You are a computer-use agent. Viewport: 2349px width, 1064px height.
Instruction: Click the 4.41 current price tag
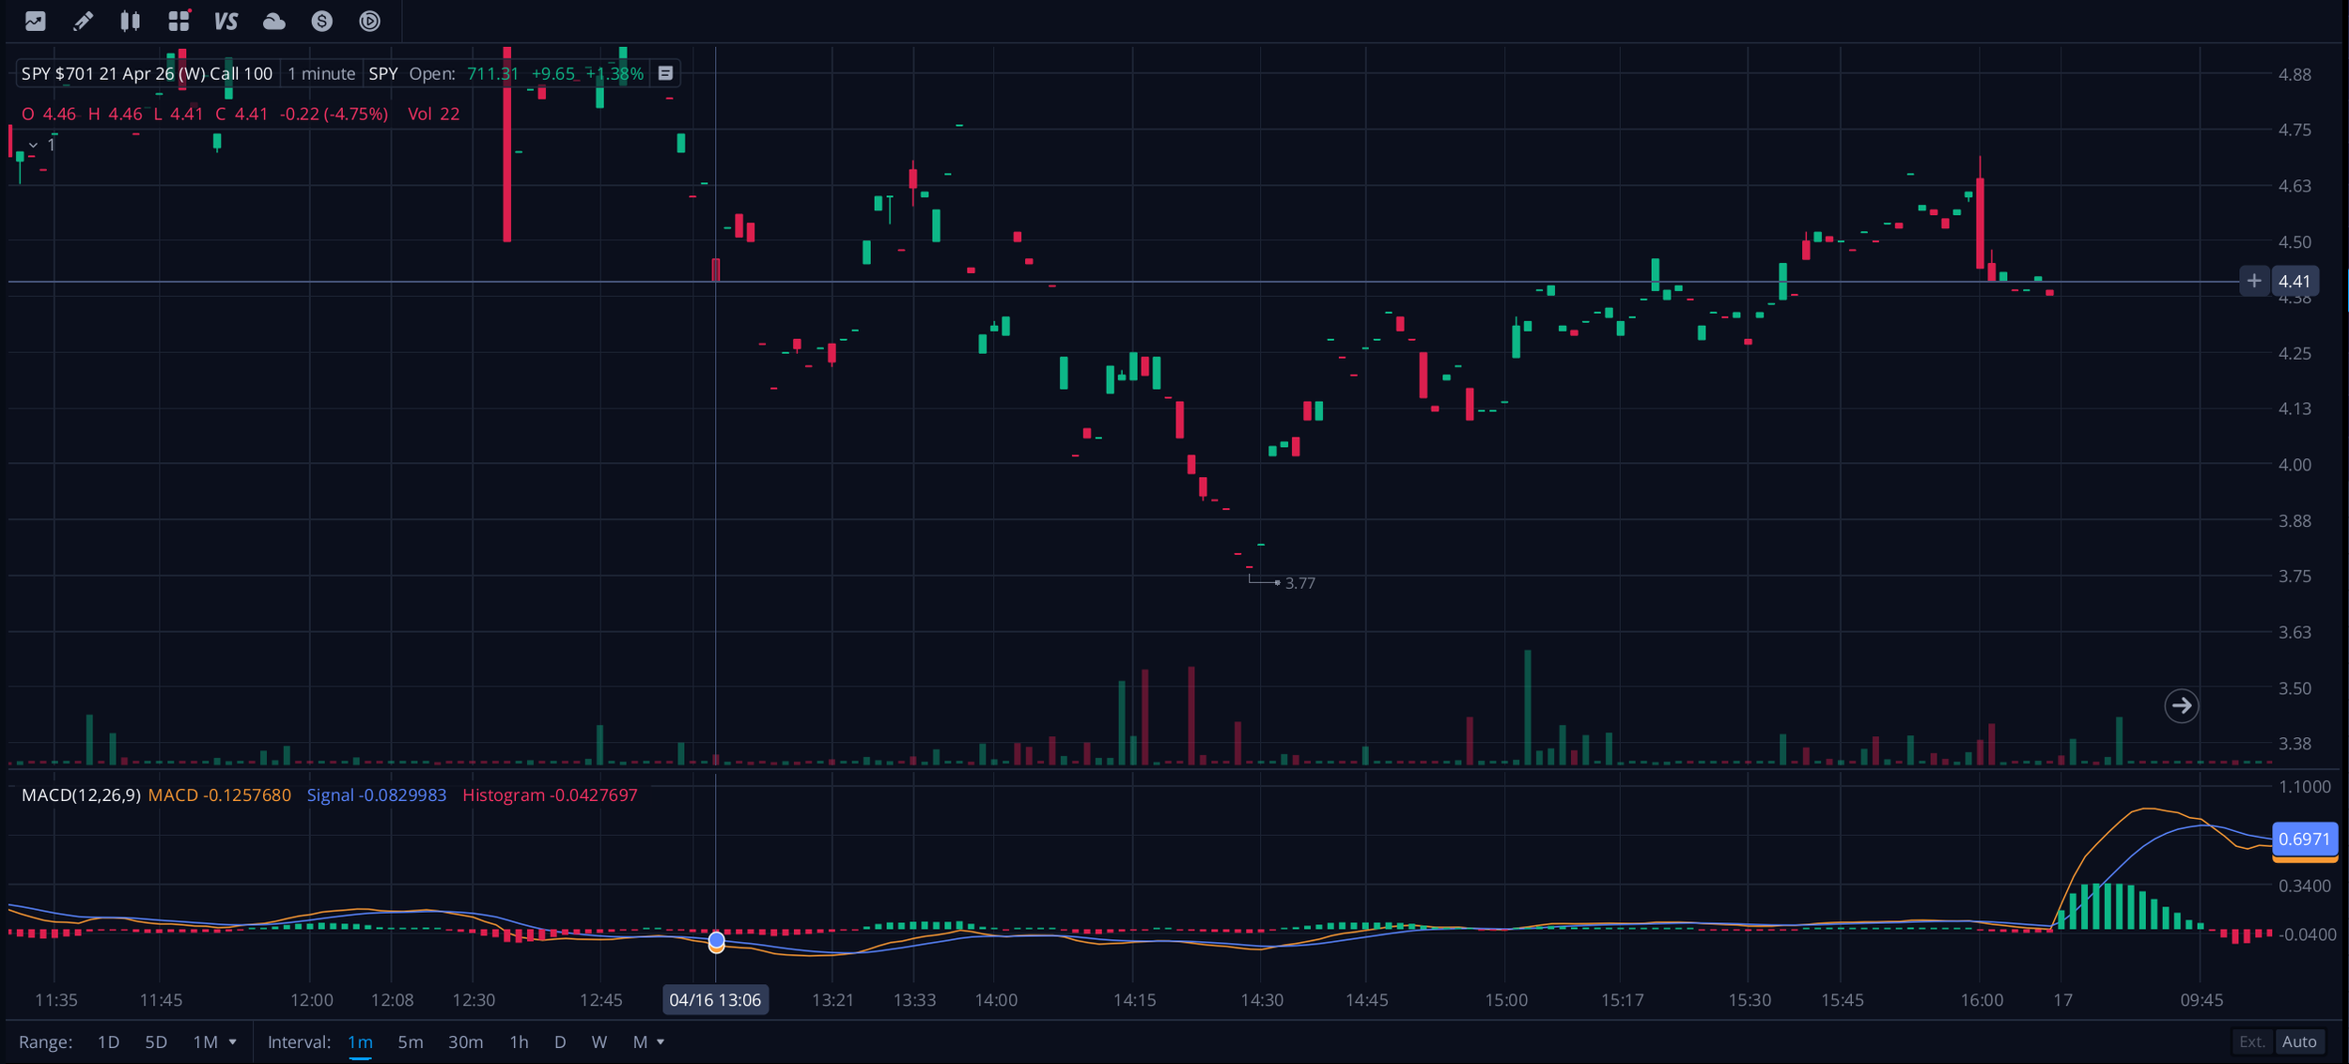(x=2295, y=281)
